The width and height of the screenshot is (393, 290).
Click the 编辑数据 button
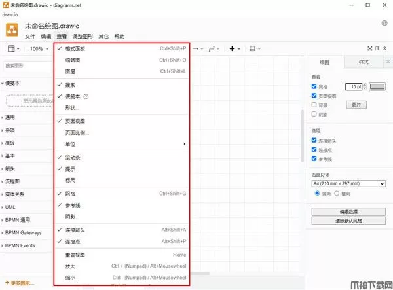point(348,211)
